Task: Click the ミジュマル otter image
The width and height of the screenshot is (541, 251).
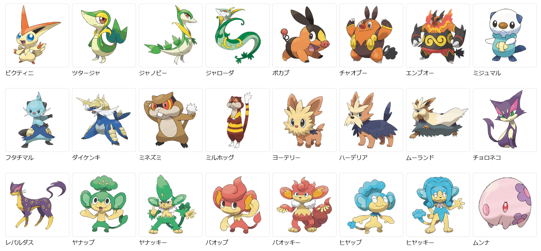Action: 505,36
